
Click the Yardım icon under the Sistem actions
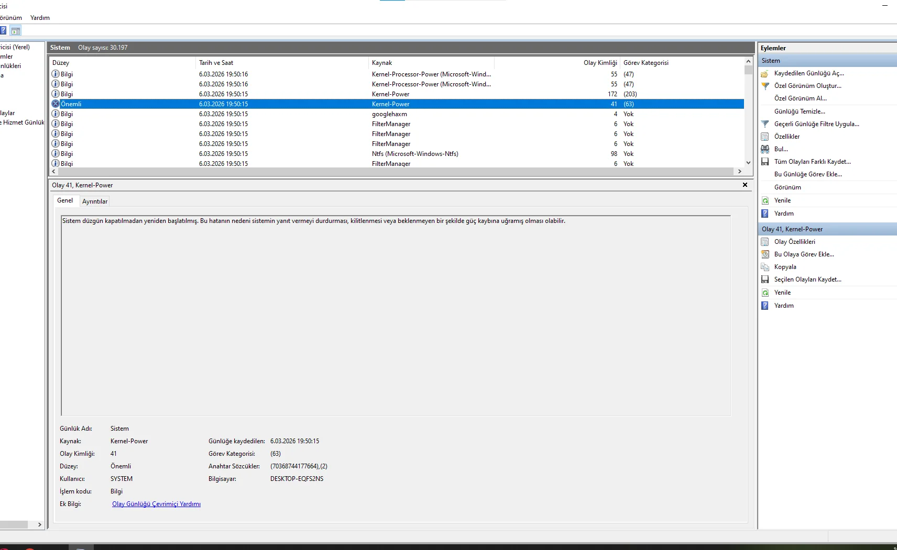(x=765, y=214)
